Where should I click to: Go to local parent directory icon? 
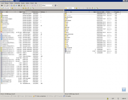point(23,8)
